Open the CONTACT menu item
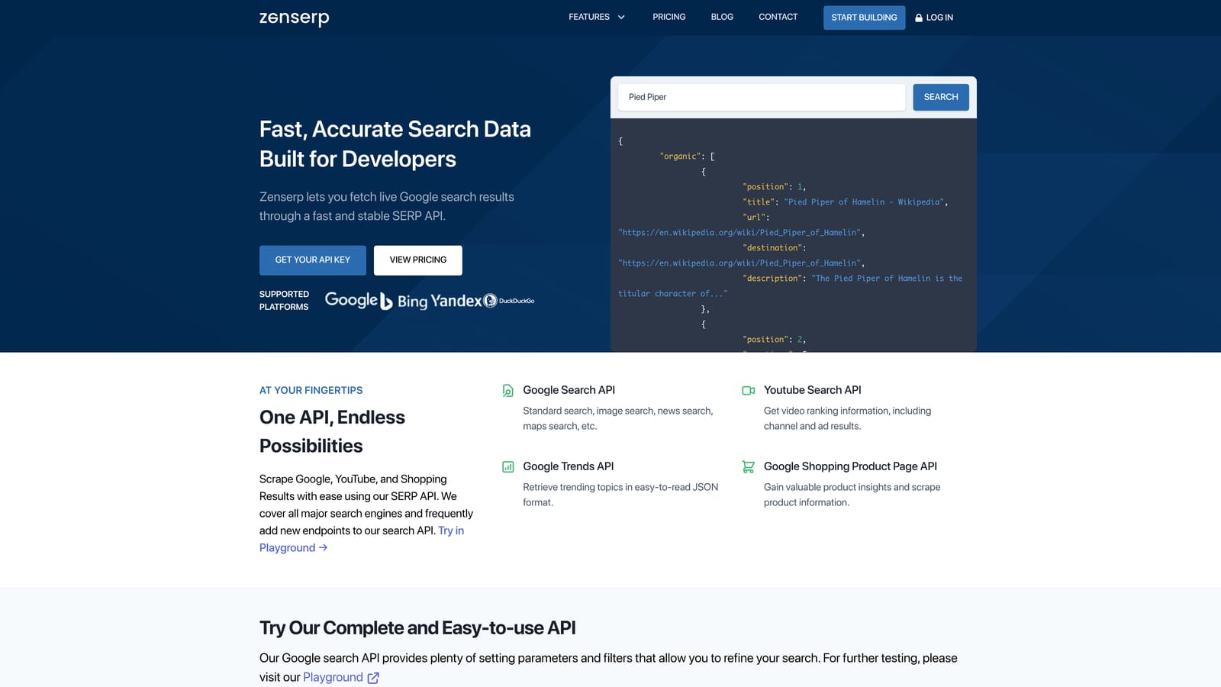The height and width of the screenshot is (687, 1221). pyautogui.click(x=778, y=17)
